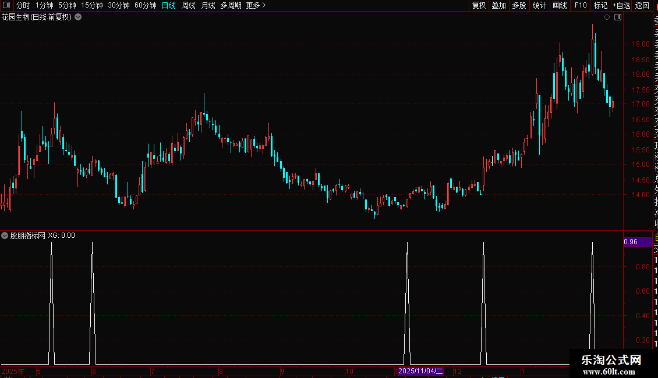658x378 pixels.
Task: Switch to 分时 intraday view
Action: [23, 5]
